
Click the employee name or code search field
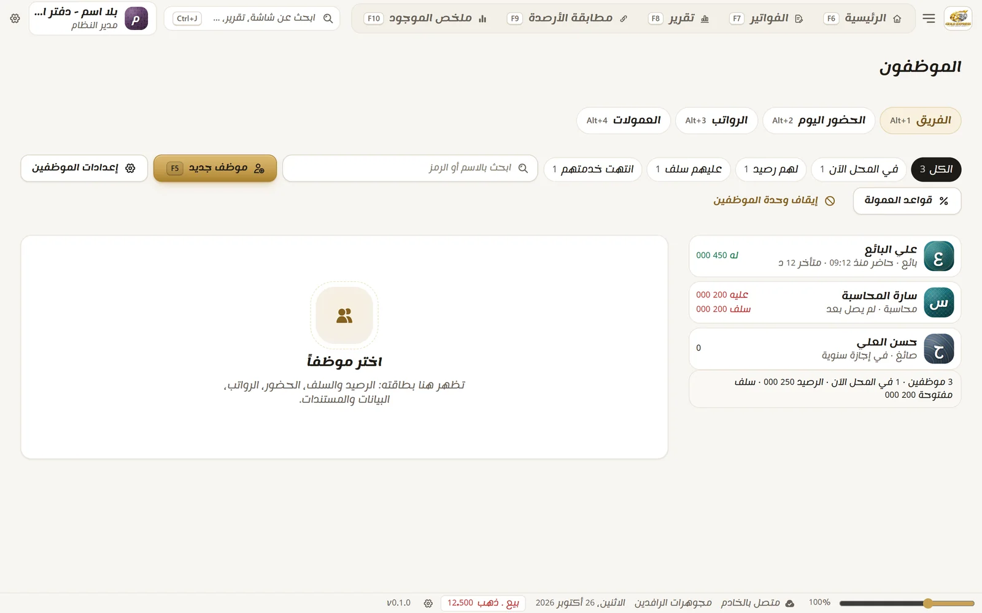click(410, 168)
